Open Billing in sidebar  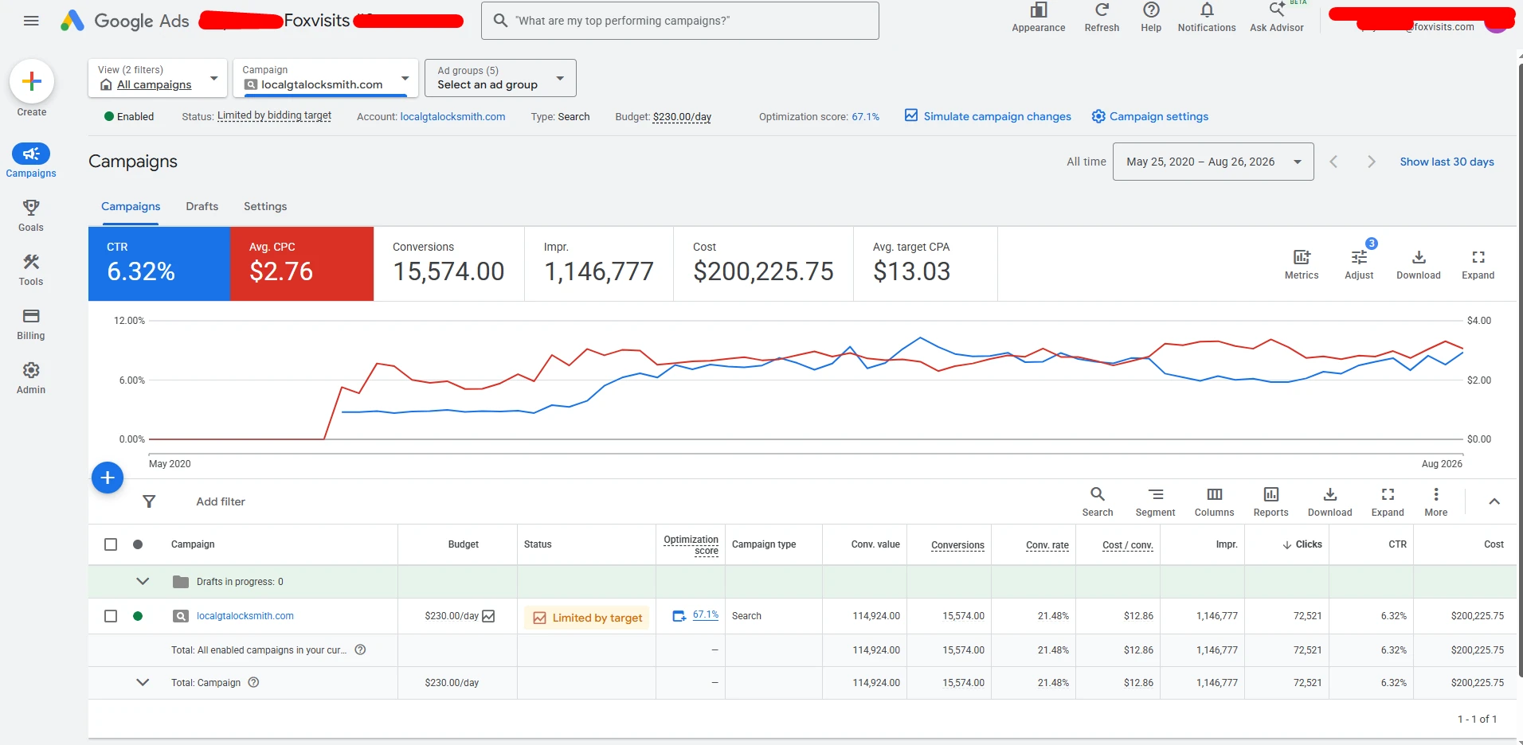click(x=31, y=323)
